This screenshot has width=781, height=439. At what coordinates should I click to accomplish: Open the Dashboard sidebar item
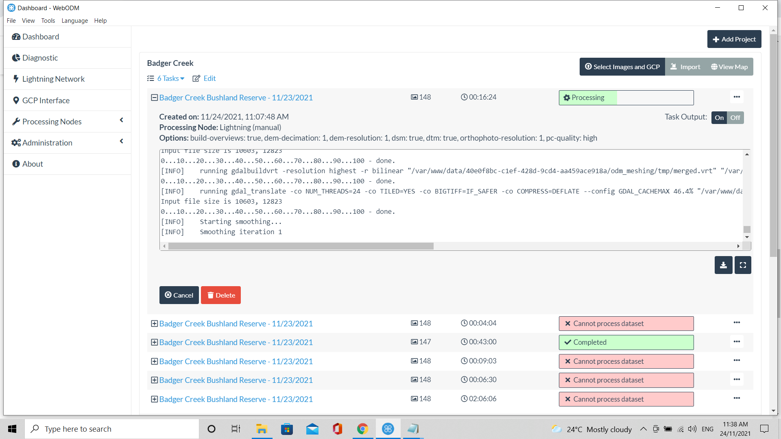[41, 37]
